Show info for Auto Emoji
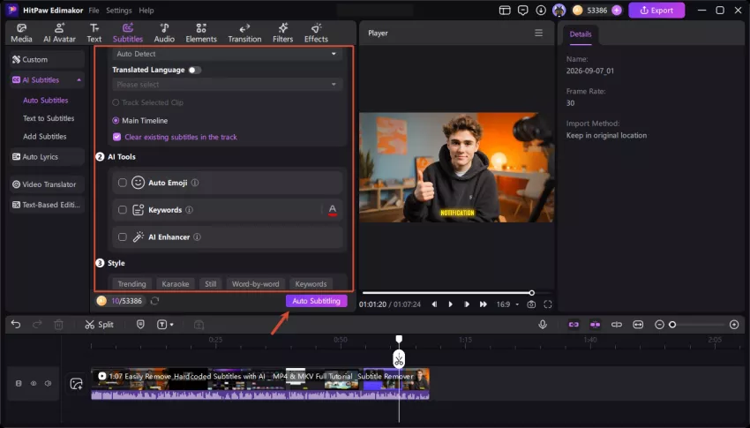This screenshot has width=750, height=428. pos(195,183)
